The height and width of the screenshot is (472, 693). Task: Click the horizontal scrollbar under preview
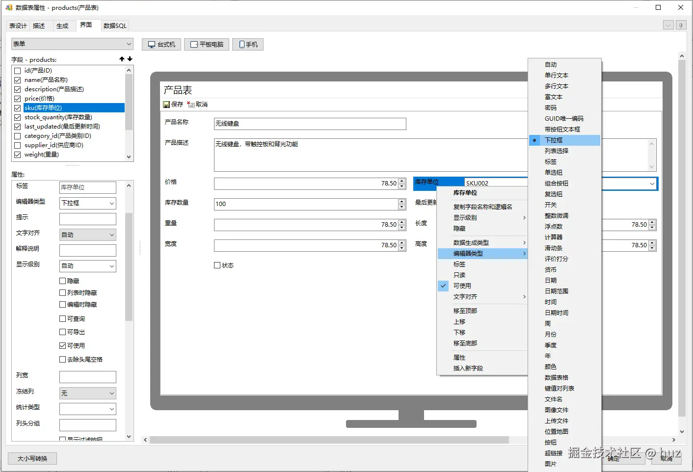pyautogui.click(x=329, y=440)
